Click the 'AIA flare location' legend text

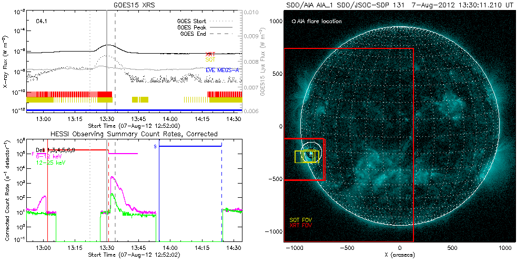(319, 21)
